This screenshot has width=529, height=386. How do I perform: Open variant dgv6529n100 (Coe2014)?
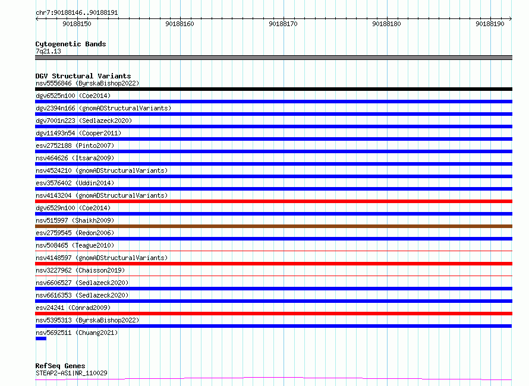pyautogui.click(x=73, y=208)
